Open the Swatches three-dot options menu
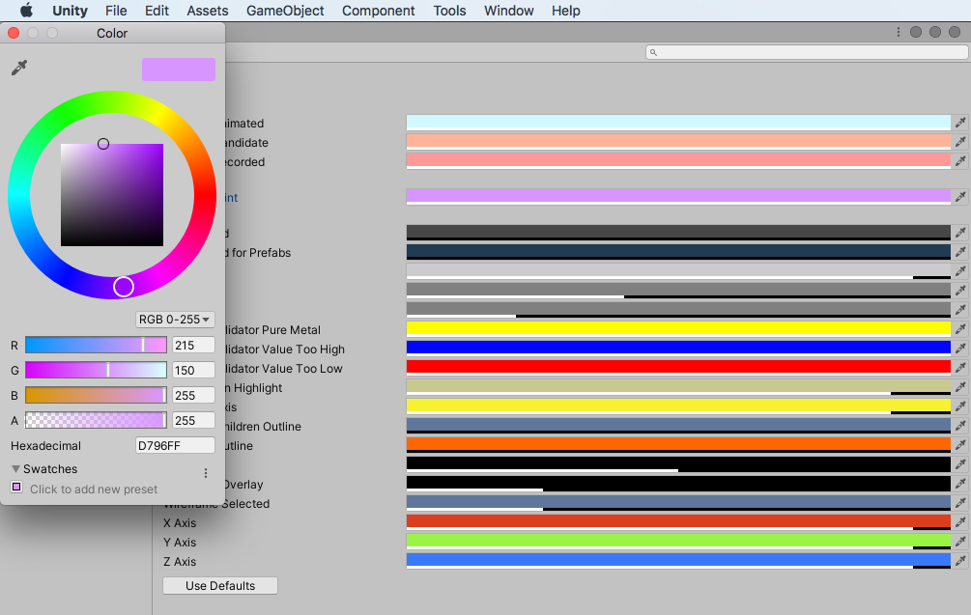 point(206,473)
